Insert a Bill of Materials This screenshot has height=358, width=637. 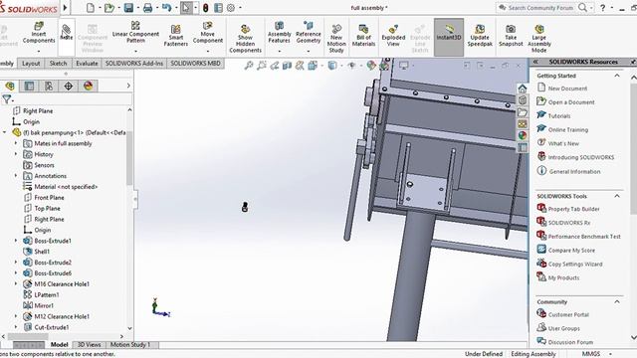click(x=363, y=36)
